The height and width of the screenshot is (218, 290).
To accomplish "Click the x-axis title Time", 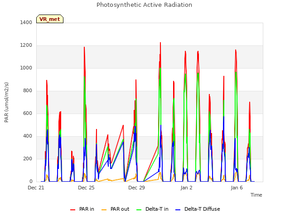I will click(x=256, y=195).
